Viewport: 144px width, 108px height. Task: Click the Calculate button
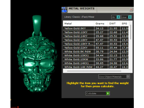tap(98, 93)
